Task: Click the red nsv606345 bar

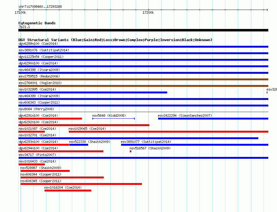Action: [x=81, y=184]
